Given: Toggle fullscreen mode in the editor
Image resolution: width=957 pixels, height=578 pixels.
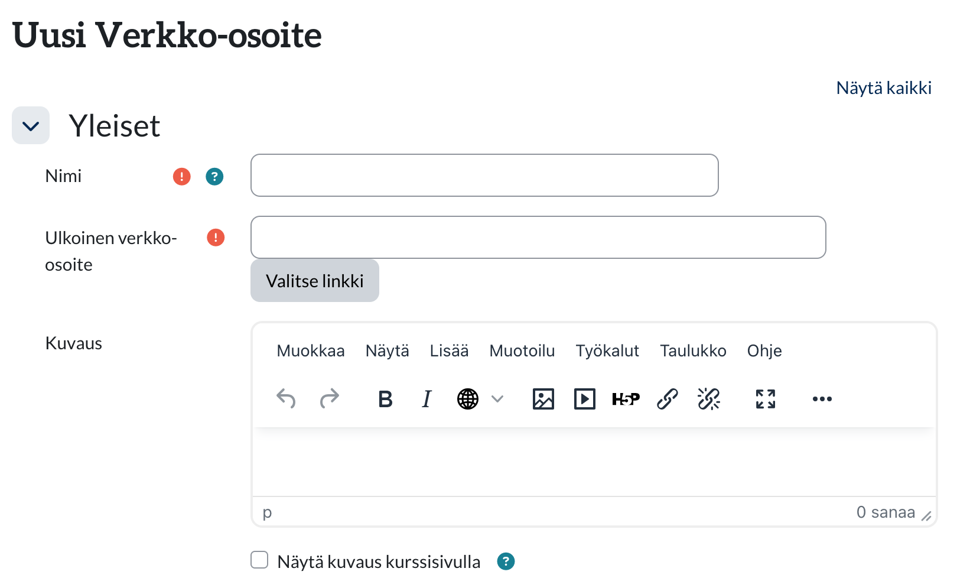Looking at the screenshot, I should pos(765,400).
